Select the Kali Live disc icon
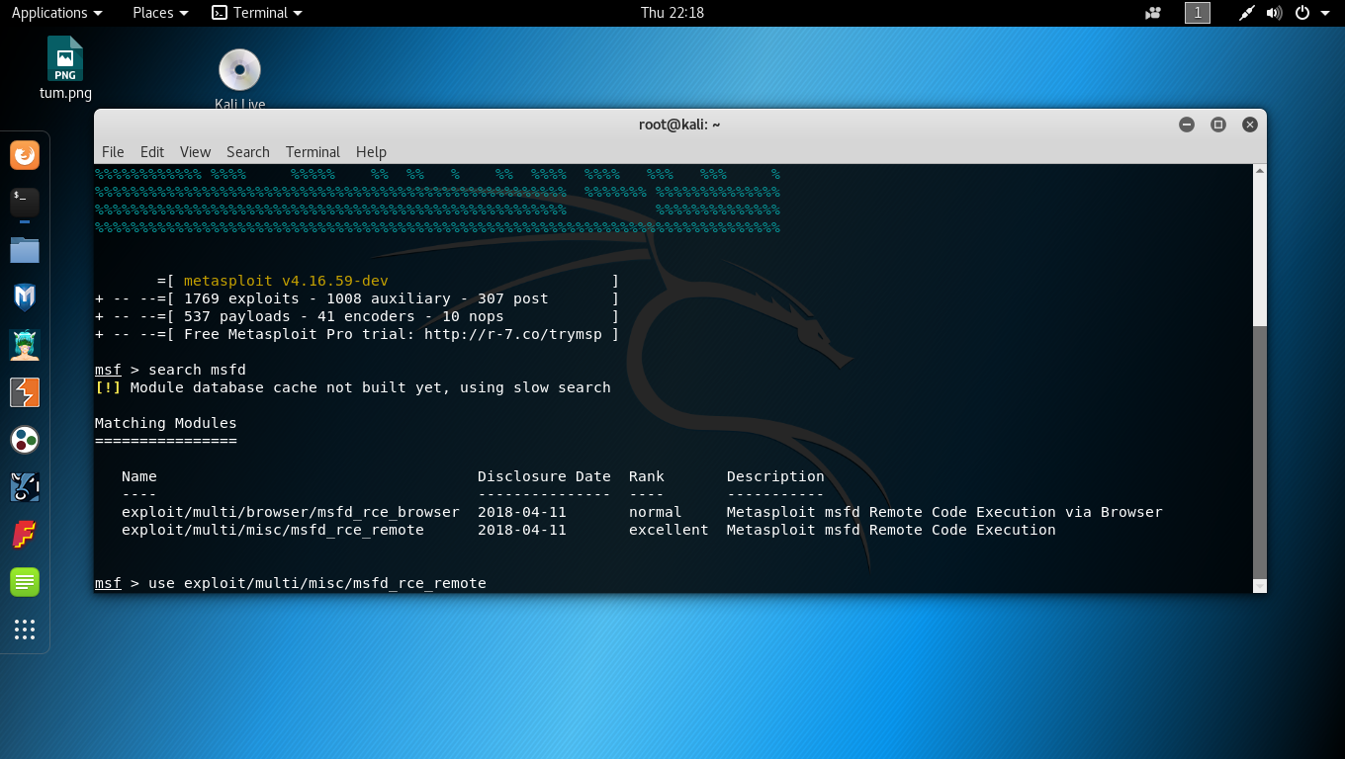 (239, 79)
